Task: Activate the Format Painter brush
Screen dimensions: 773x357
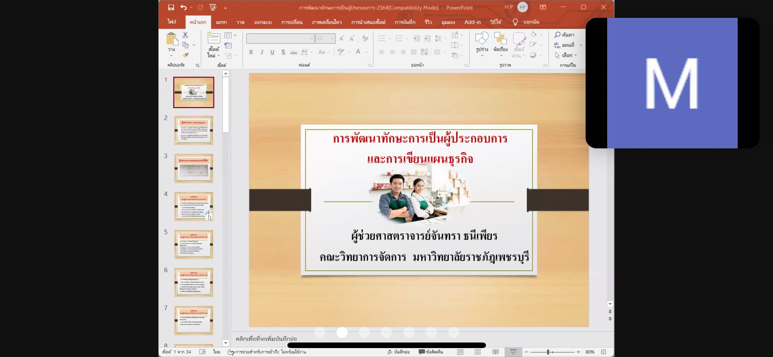Action: 185,55
